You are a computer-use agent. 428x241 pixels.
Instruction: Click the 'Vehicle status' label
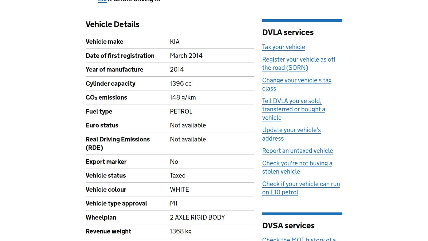pos(106,176)
